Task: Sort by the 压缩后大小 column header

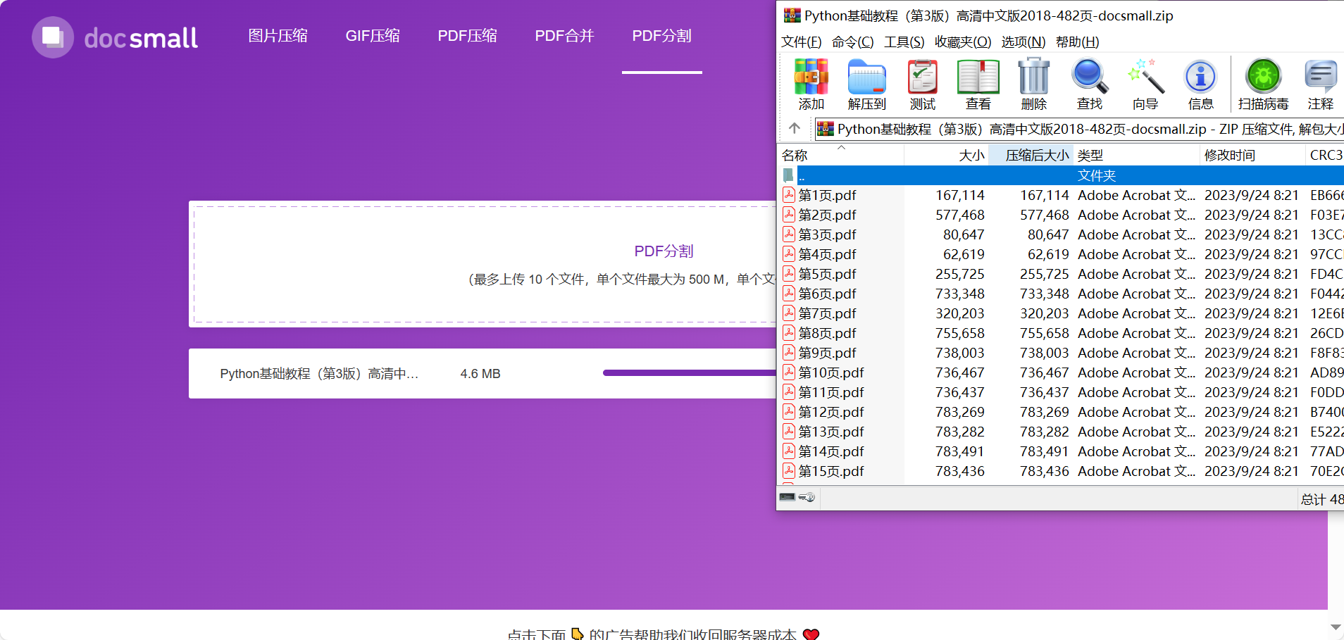Action: pyautogui.click(x=1035, y=155)
